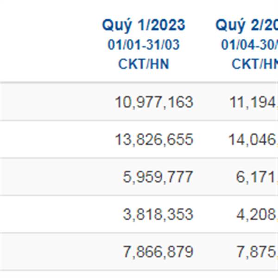The height and width of the screenshot is (278, 278).
Task: Select the Quý 2 cell starting with 11,194
Action: [x=253, y=102]
